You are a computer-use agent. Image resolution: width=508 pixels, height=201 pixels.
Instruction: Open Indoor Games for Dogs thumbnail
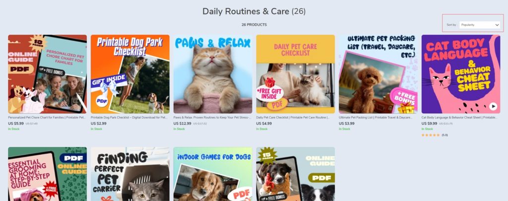(213, 174)
